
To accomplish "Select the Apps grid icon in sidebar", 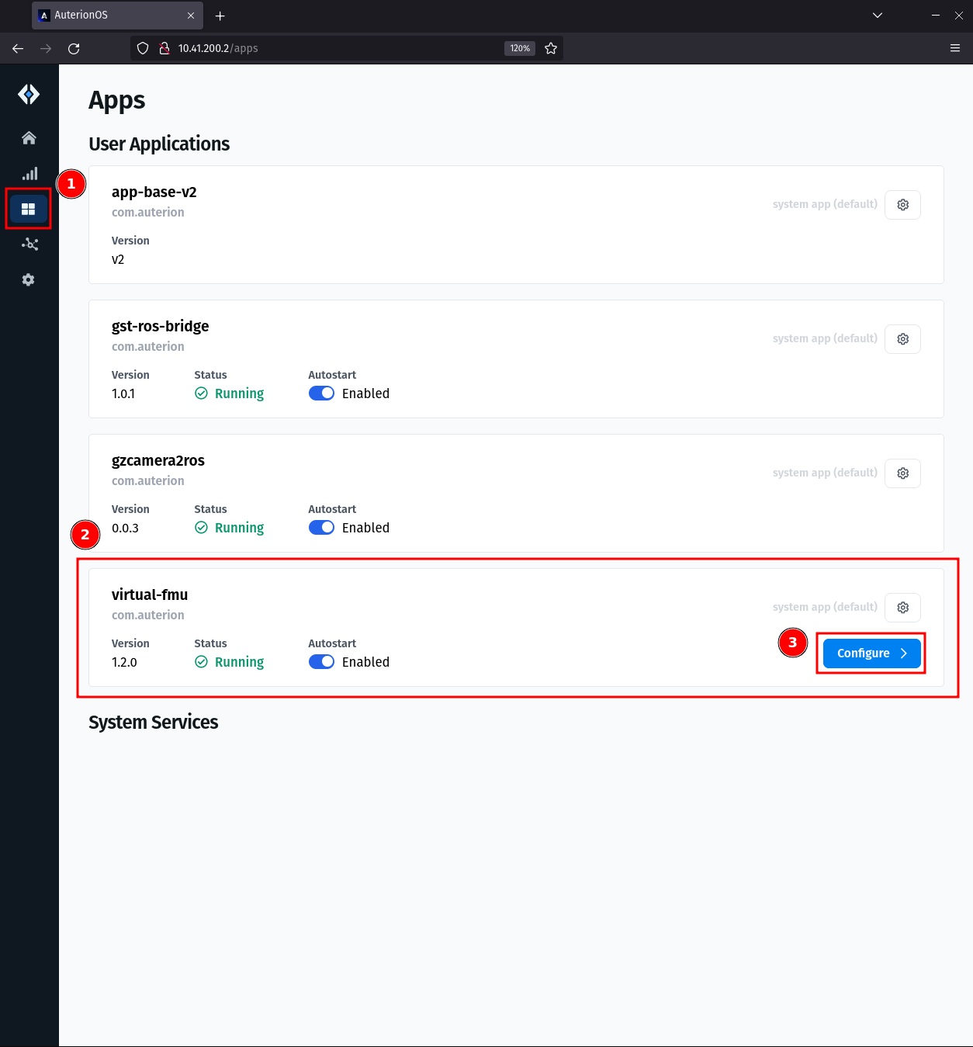I will (29, 209).
